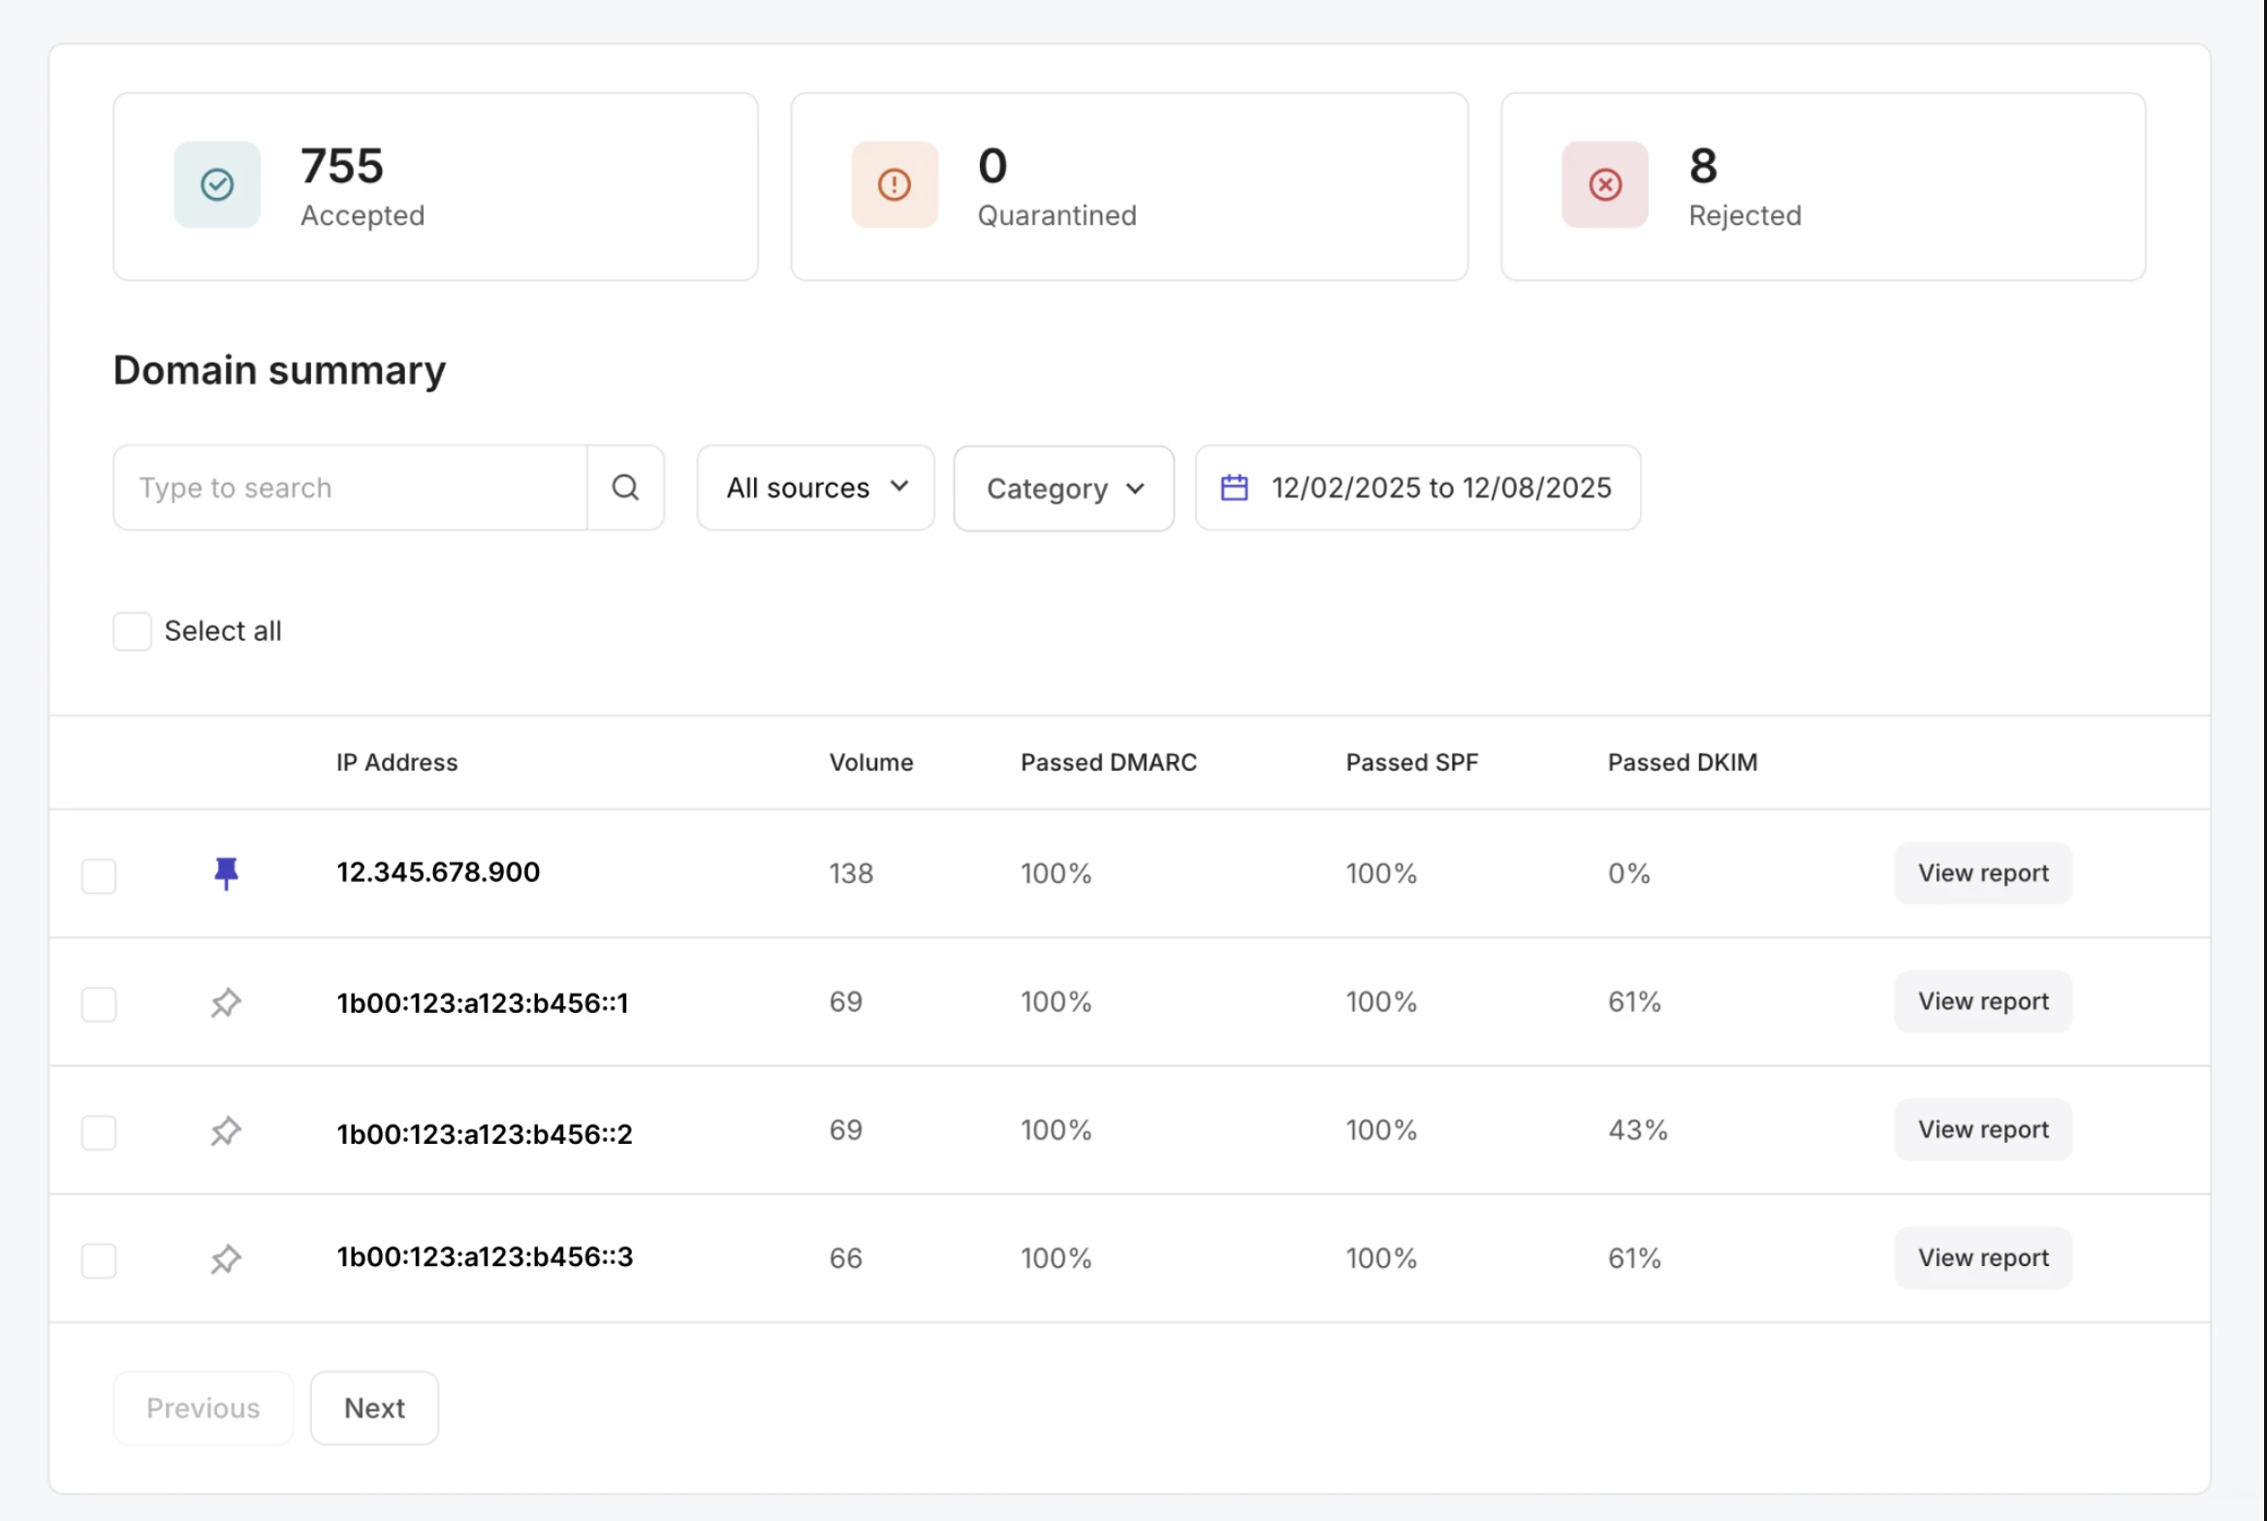
Task: Click the Accepted checkmark icon
Action: point(217,184)
